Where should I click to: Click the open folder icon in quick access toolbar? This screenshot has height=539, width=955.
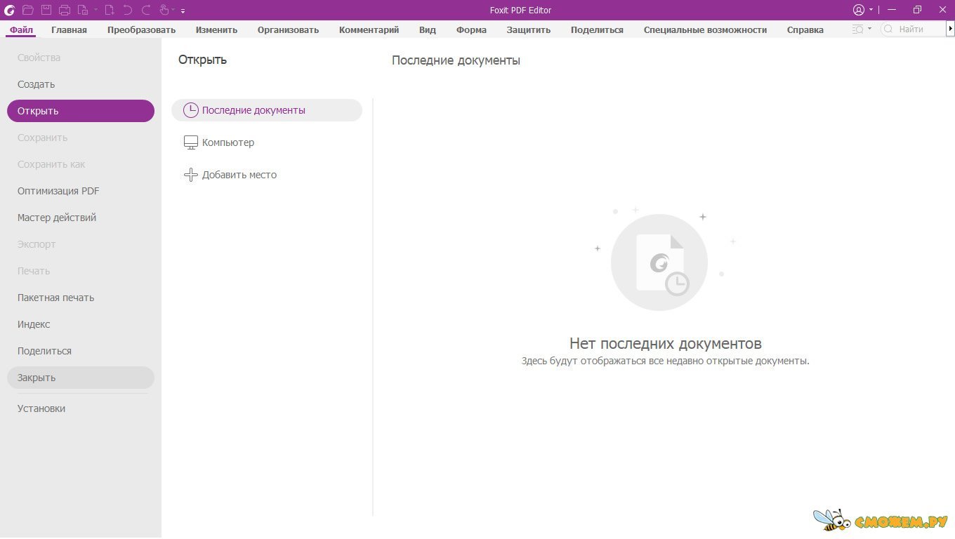point(28,10)
